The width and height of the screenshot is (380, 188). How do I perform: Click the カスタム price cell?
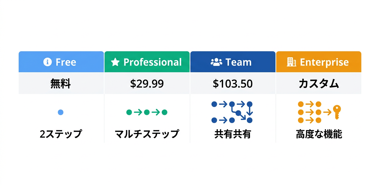coord(319,84)
